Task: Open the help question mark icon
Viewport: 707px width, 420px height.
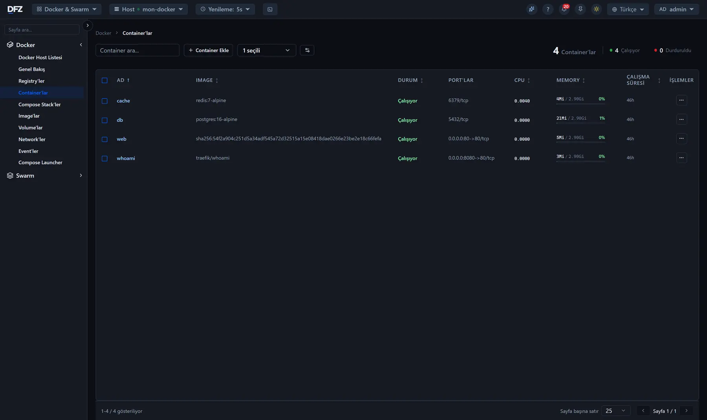Action: [x=548, y=9]
